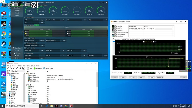This screenshot has width=192, height=108.
Task: Enable Stress CPU checkbox
Action: point(115,26)
